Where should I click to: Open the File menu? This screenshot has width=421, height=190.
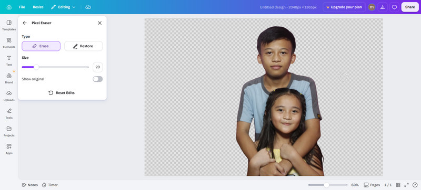coord(22,7)
